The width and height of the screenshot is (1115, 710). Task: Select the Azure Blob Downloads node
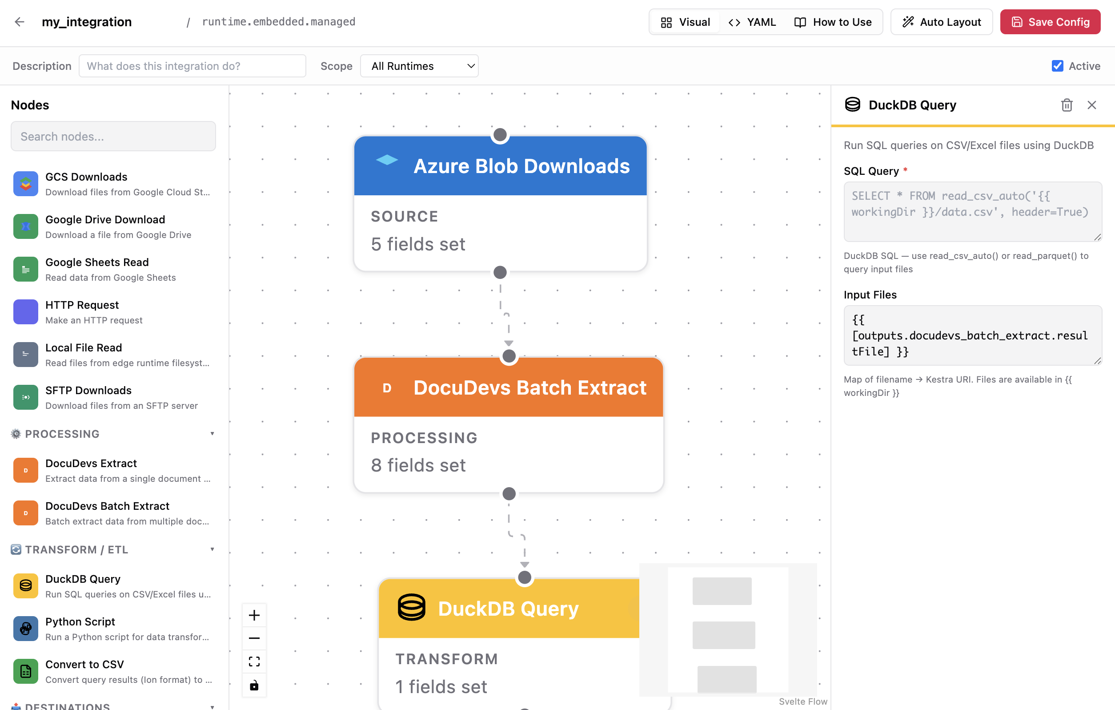[x=500, y=203]
